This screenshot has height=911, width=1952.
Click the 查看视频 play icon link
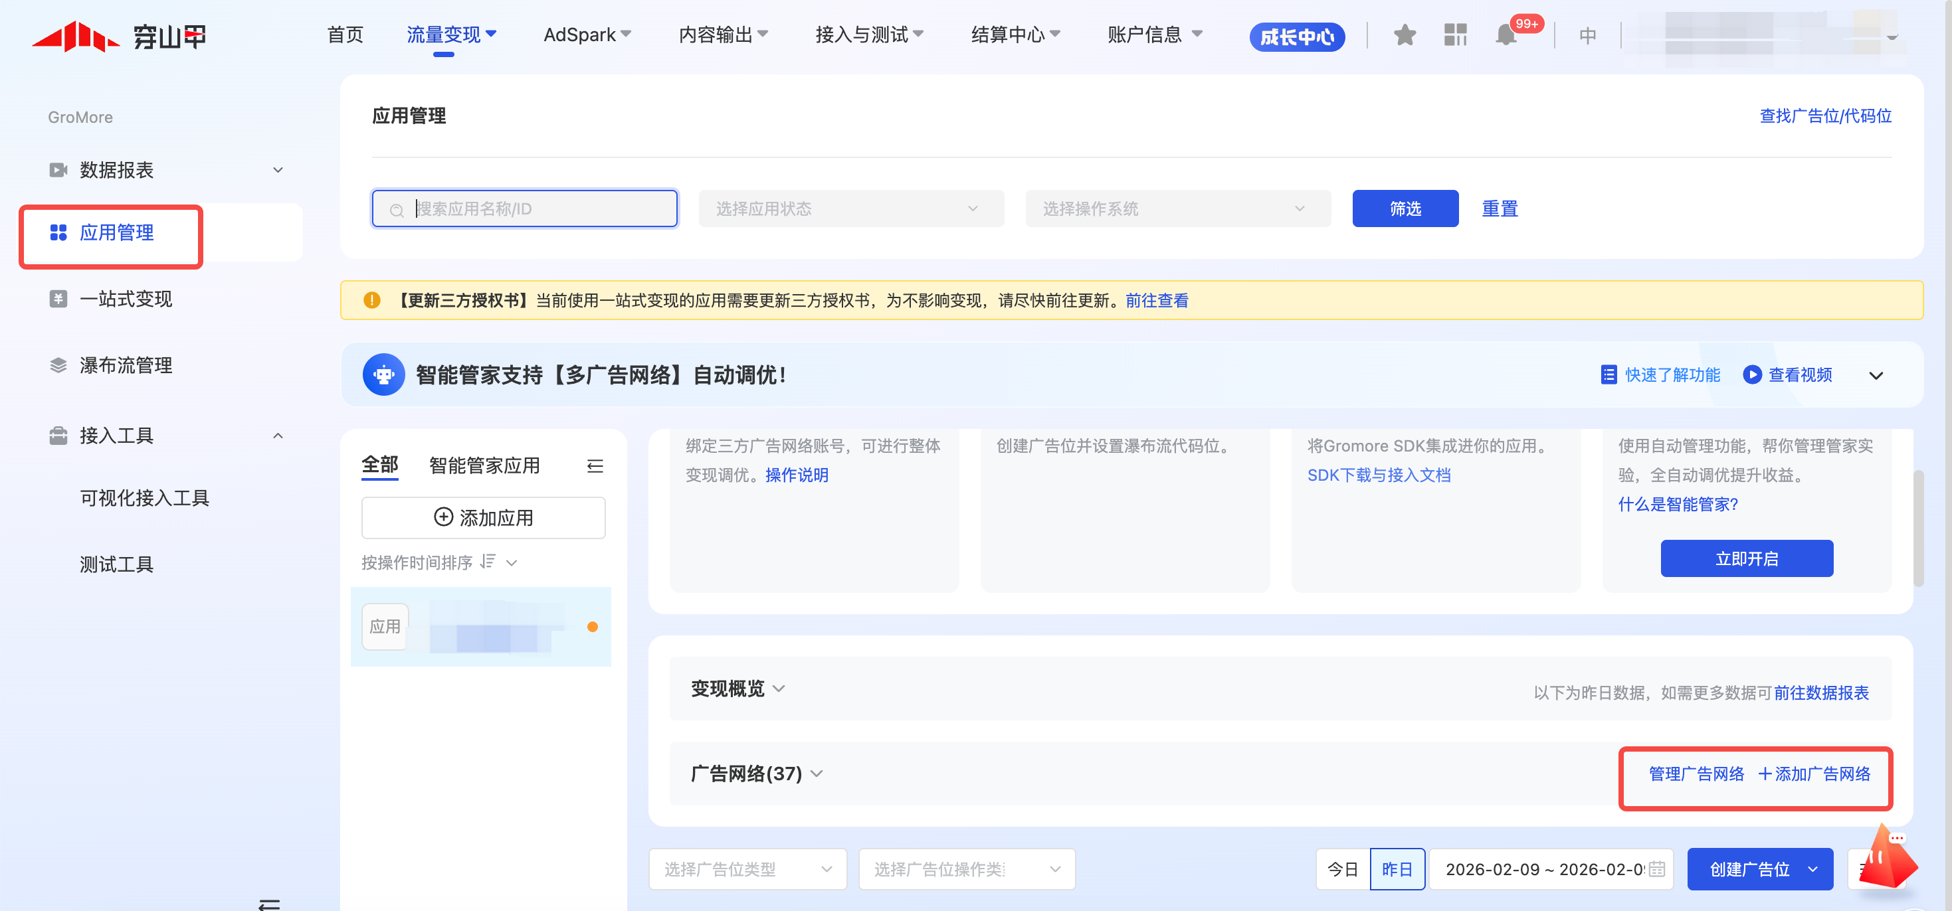[1752, 375]
